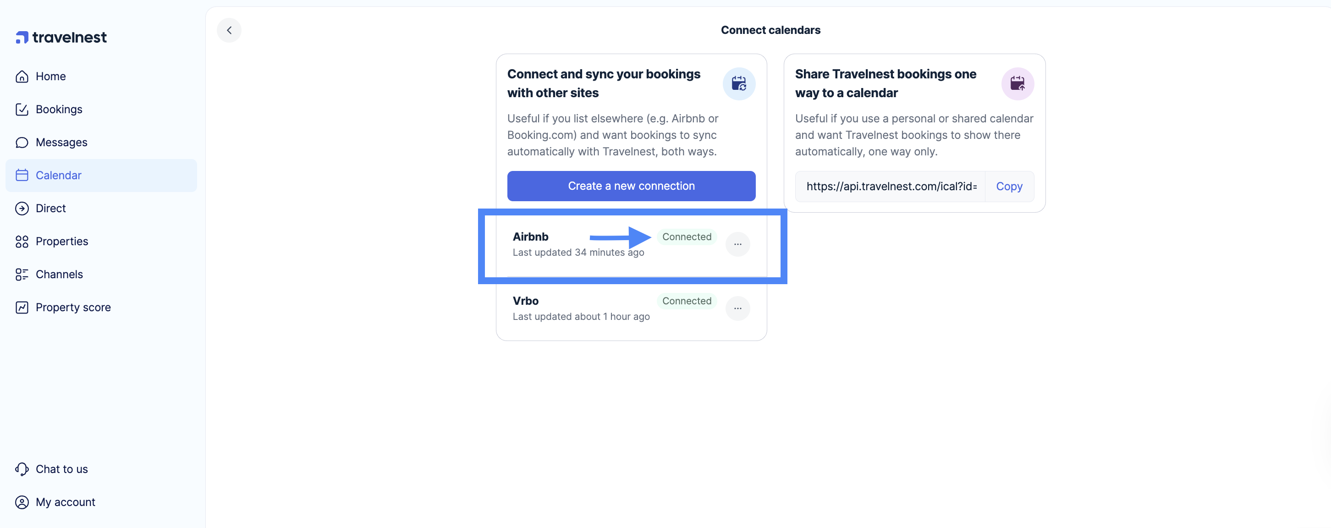Click the calendar export icon on right card
The image size is (1331, 528).
click(1017, 84)
